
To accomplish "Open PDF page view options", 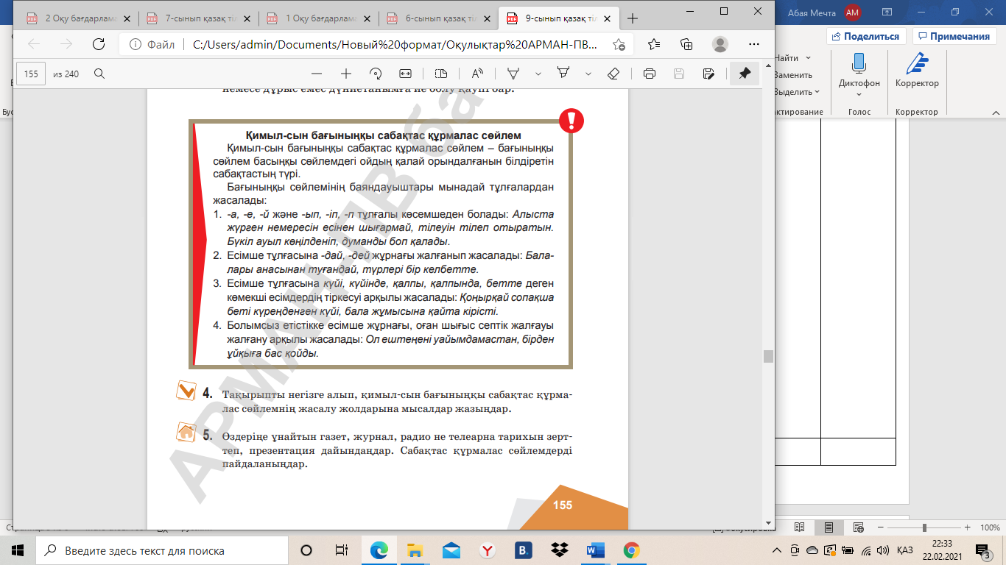I will [x=441, y=74].
